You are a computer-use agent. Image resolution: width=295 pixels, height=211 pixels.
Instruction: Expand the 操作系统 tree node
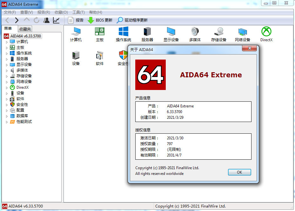tap(7, 53)
